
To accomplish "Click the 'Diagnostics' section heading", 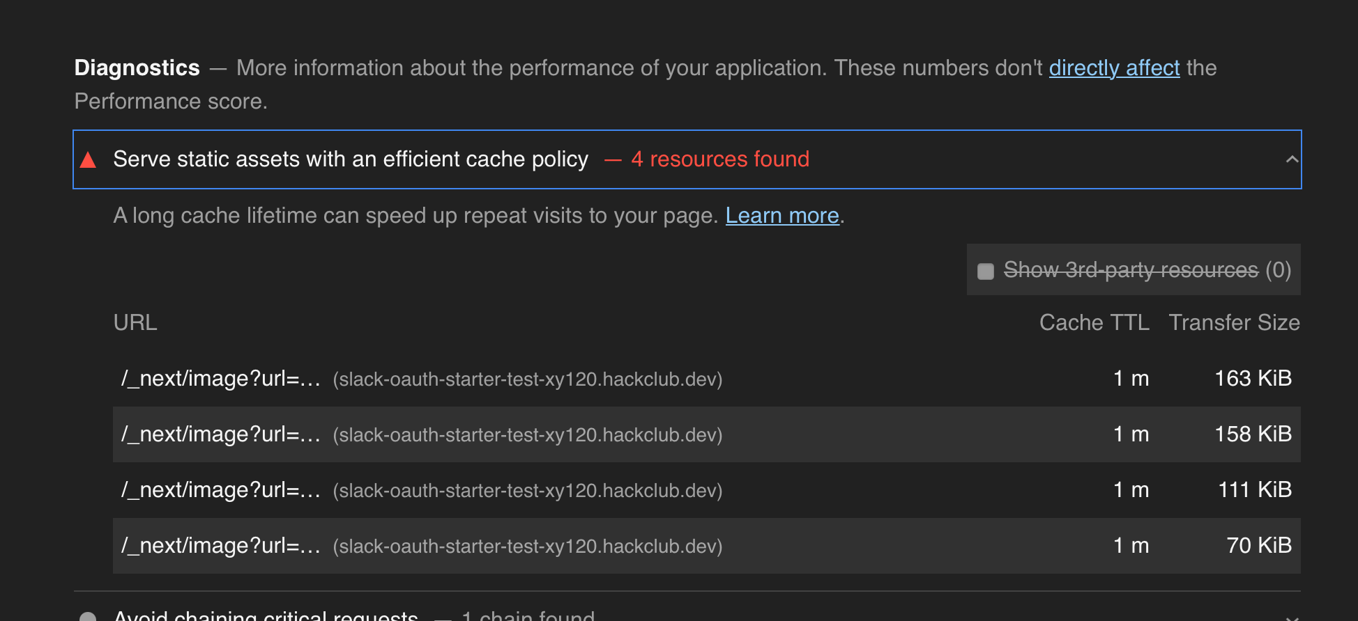I will pyautogui.click(x=137, y=68).
